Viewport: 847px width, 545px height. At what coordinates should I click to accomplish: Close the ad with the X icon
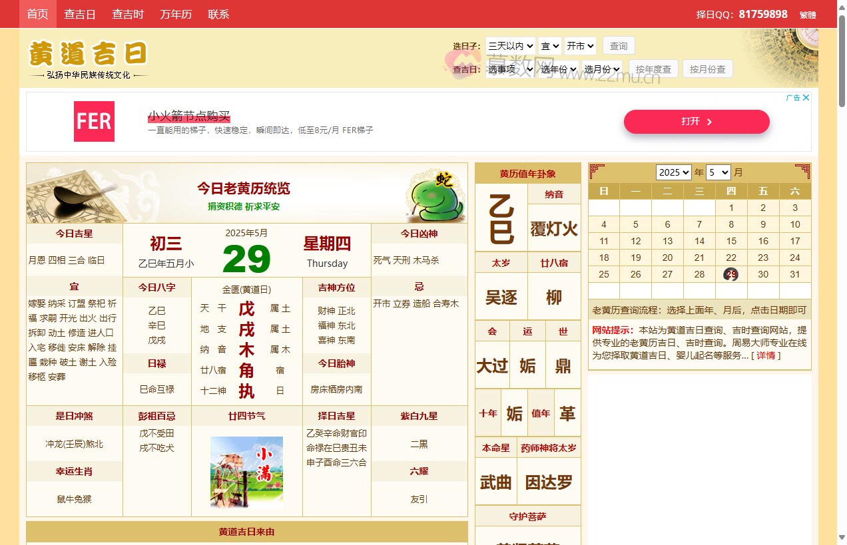(806, 98)
